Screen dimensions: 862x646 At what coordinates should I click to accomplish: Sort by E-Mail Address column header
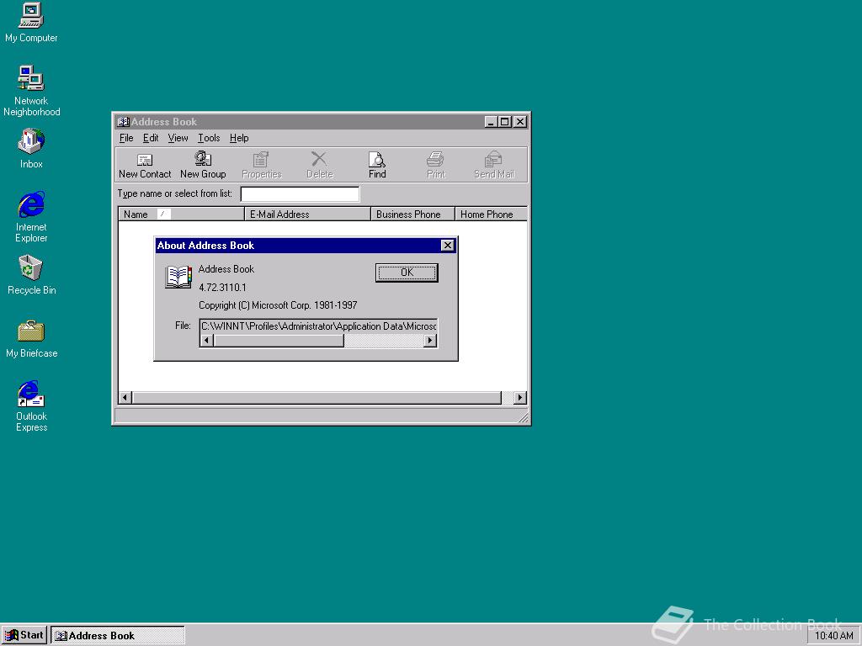click(x=307, y=214)
